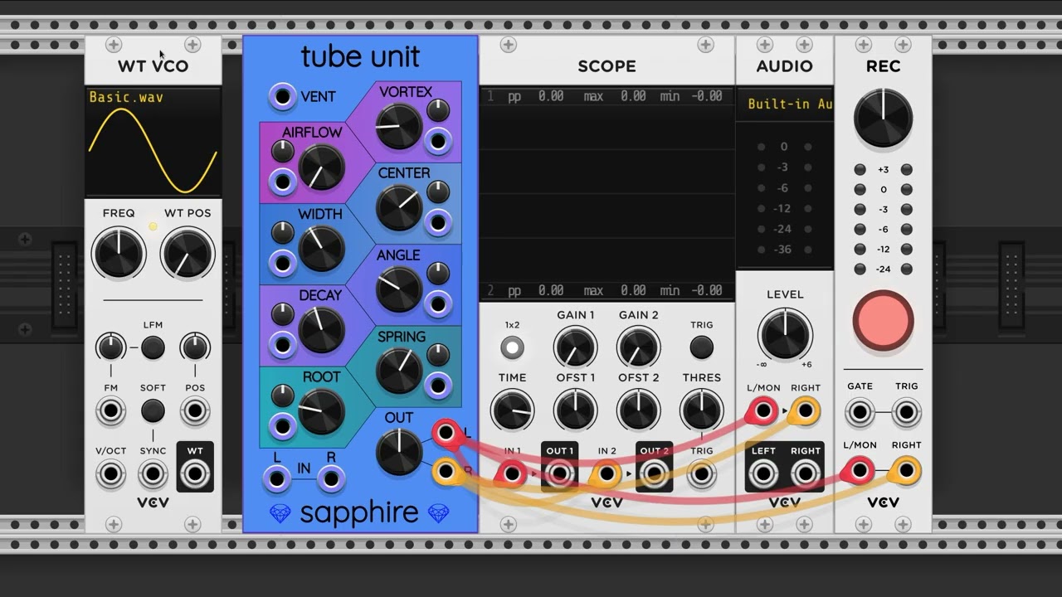This screenshot has width=1062, height=597.
Task: Click the OUT level knob on tube unit
Action: [399, 453]
